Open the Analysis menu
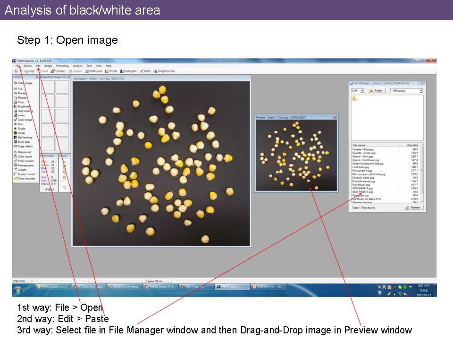Screen dimensions: 453x339 [x=77, y=66]
